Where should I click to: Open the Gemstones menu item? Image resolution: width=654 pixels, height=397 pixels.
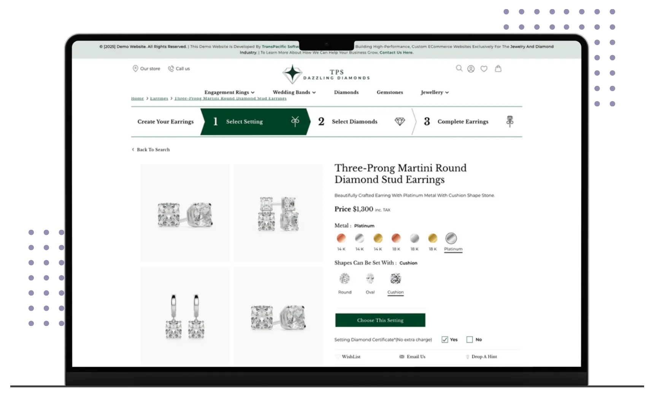click(389, 92)
